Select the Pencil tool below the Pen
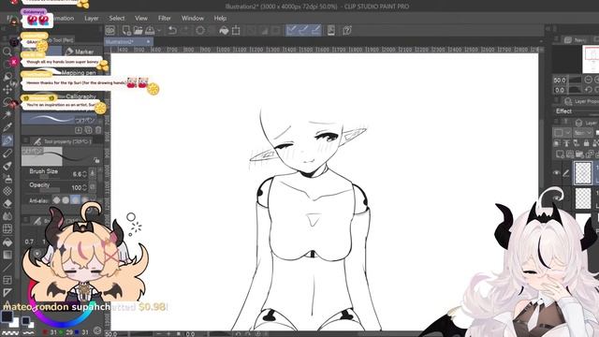Viewport: 599px width, 337px height. click(x=7, y=154)
